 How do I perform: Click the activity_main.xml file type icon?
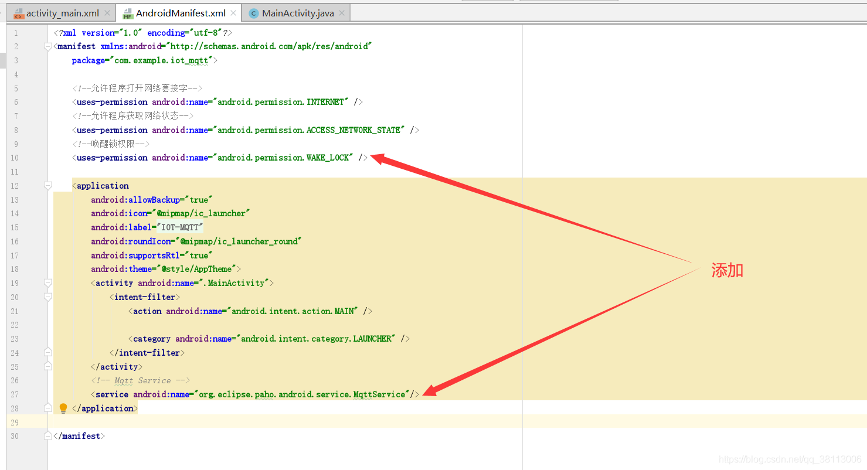pos(19,13)
